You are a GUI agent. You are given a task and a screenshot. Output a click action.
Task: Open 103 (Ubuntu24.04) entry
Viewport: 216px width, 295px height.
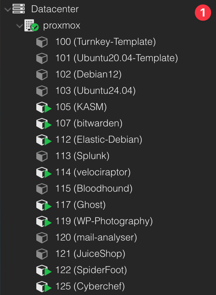pos(95,91)
